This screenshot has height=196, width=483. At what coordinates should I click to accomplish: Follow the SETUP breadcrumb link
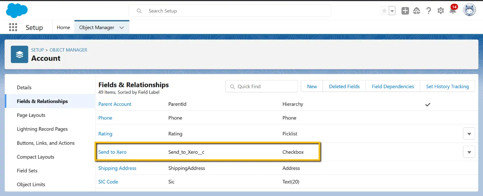38,50
